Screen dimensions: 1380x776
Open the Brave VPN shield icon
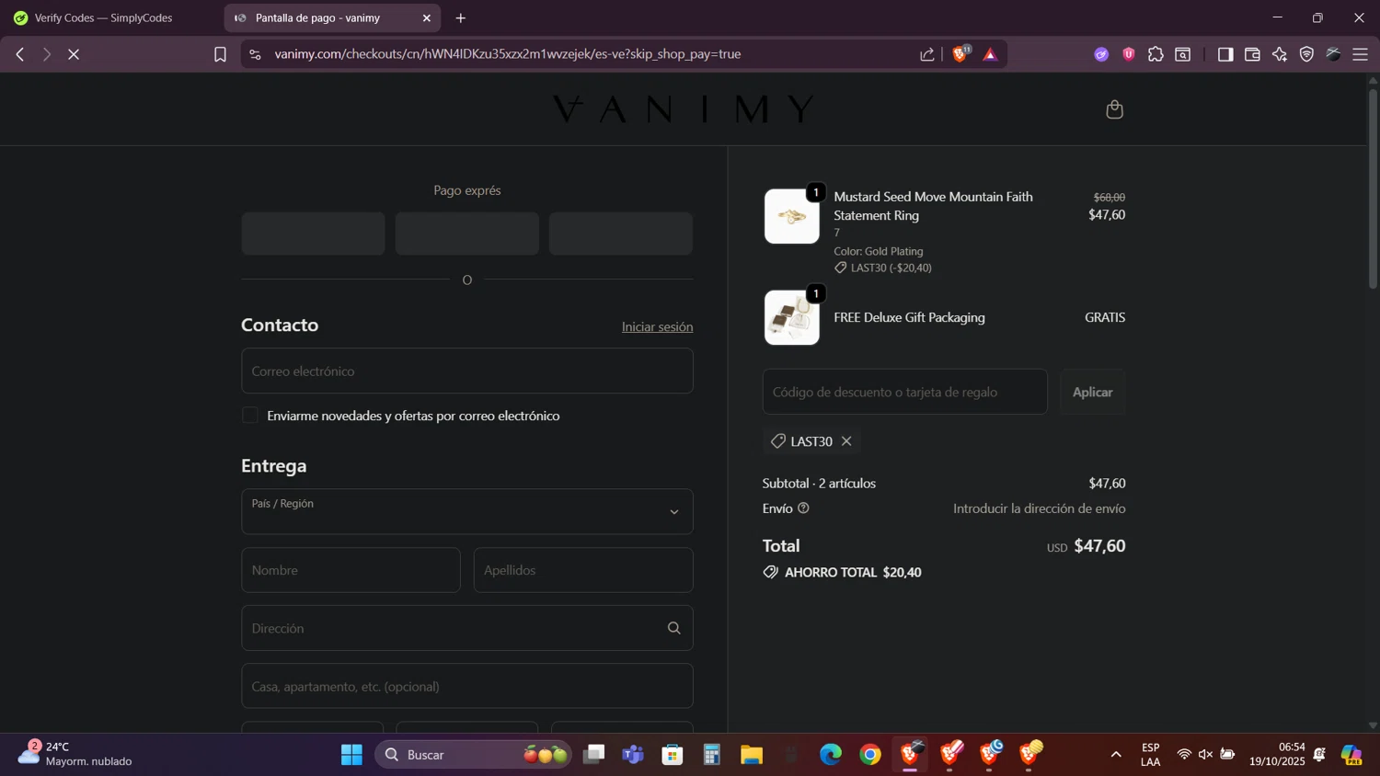coord(1306,54)
